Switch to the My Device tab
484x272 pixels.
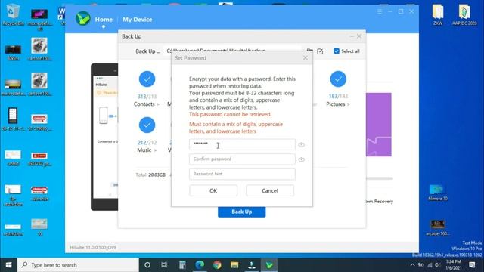(138, 20)
